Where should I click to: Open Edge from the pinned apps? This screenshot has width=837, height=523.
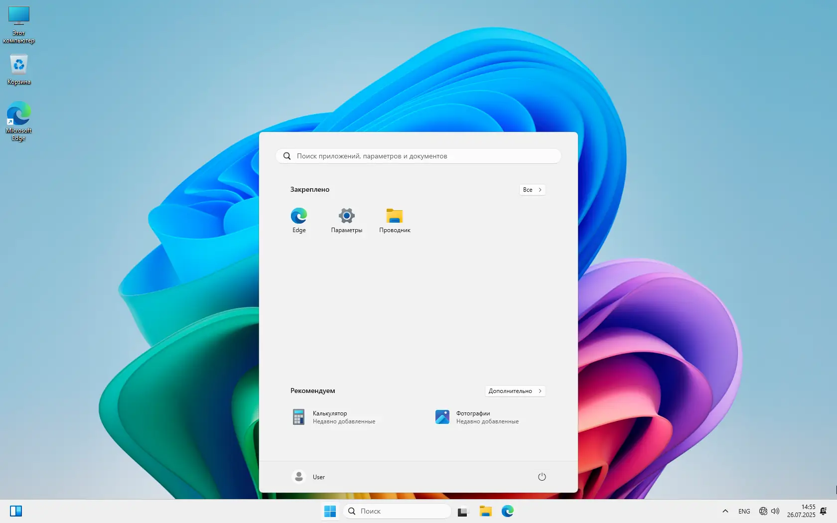click(x=299, y=220)
